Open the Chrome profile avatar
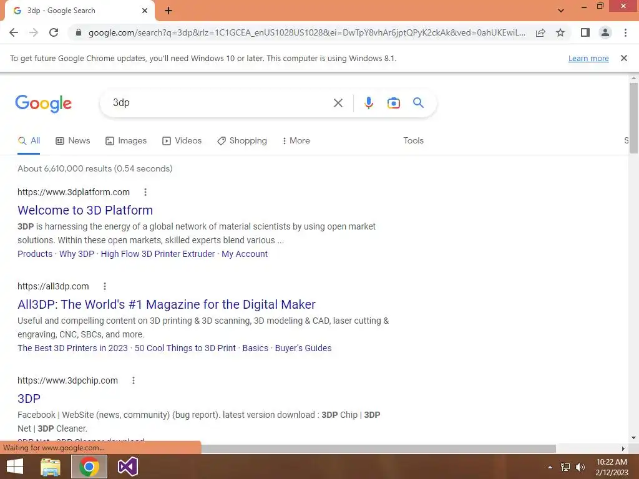 tap(605, 32)
